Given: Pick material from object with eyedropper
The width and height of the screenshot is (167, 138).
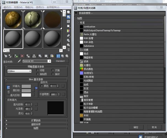Looking at the screenshot, I should 19,61.
